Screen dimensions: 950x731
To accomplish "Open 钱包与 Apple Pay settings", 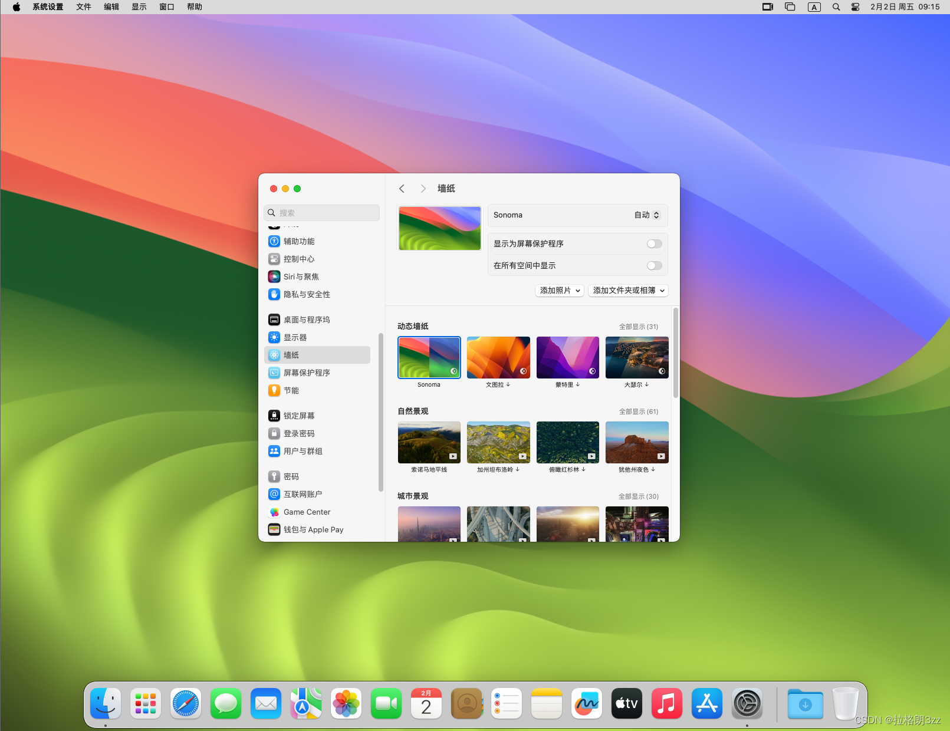I will pyautogui.click(x=317, y=529).
